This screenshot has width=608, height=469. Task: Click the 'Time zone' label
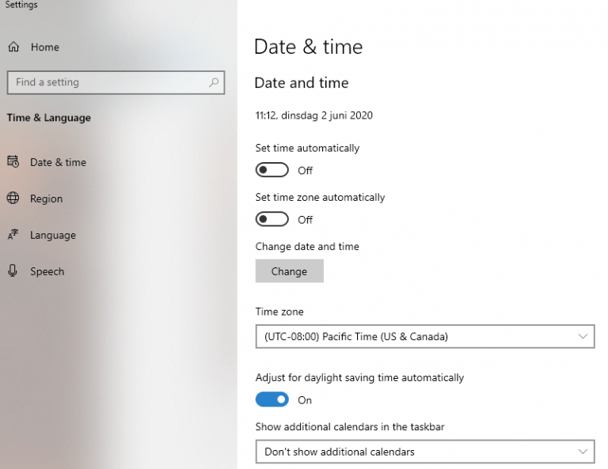point(279,312)
